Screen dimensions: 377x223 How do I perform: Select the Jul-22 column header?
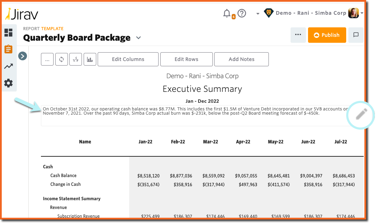pos(341,142)
